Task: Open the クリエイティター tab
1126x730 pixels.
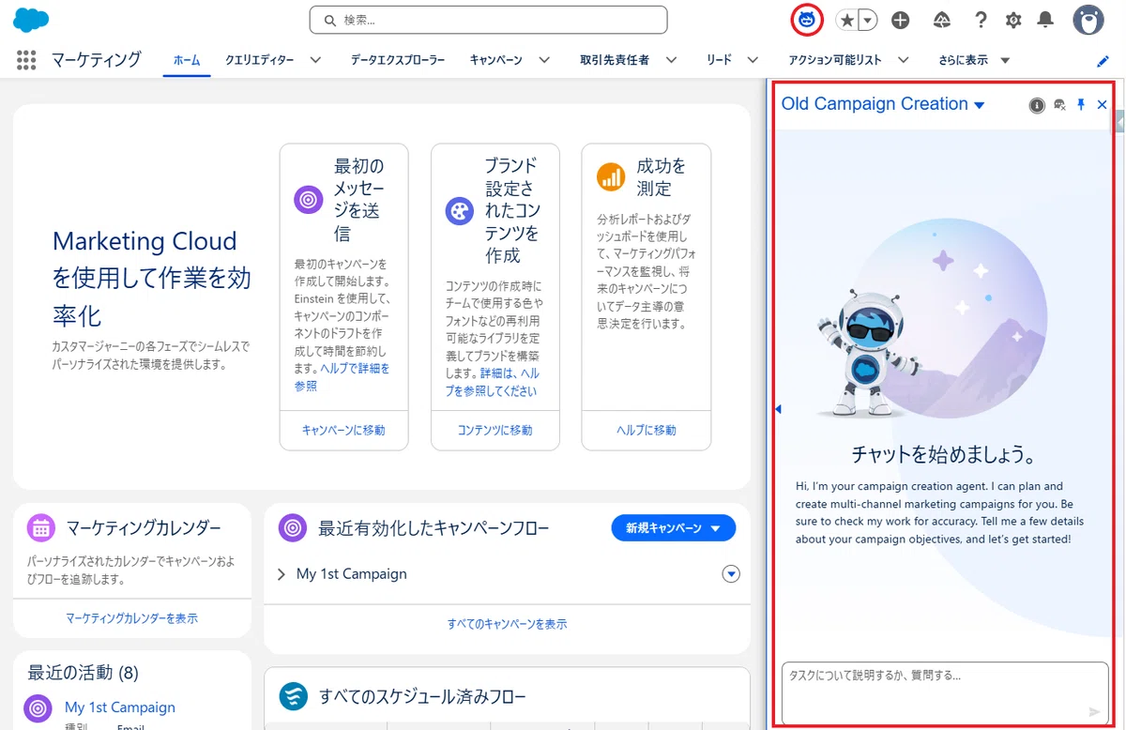Action: 258,60
